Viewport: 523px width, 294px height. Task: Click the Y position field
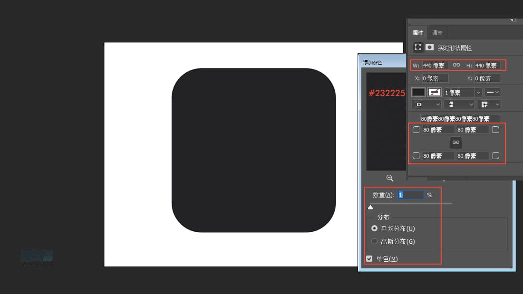tap(487, 78)
